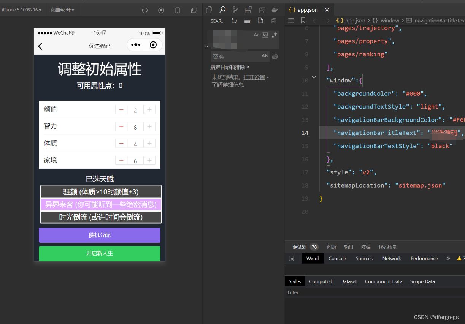This screenshot has height=324, width=465.
Task: Click the element inspector cursor icon
Action: point(292,258)
